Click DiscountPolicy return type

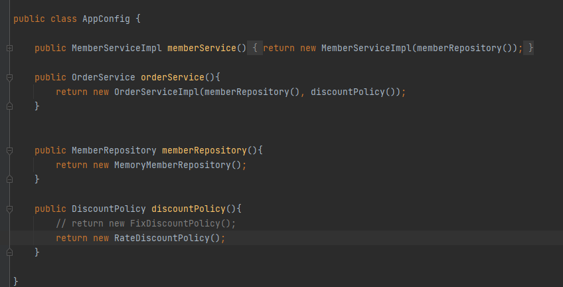(109, 209)
